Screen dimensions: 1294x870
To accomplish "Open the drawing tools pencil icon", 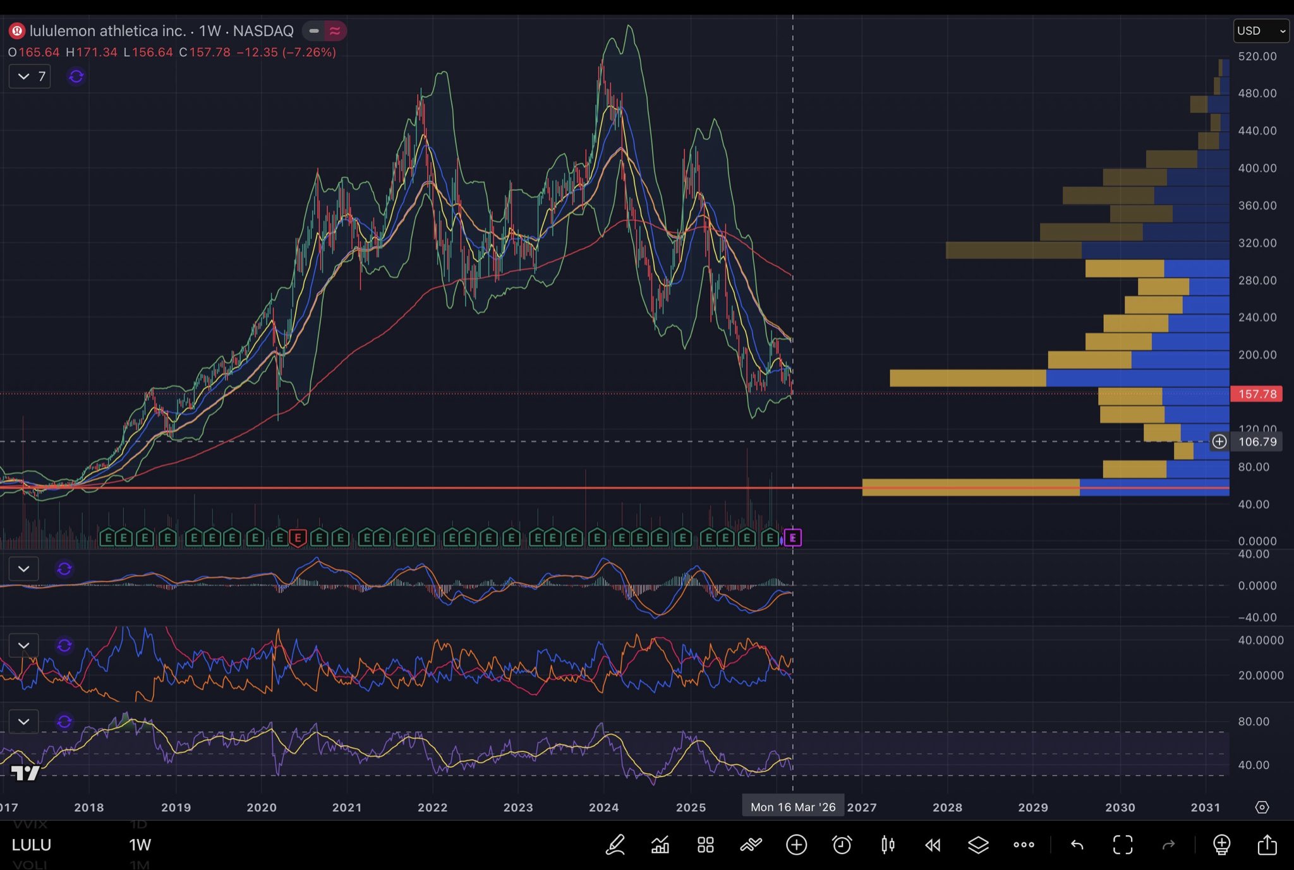I will [x=615, y=845].
